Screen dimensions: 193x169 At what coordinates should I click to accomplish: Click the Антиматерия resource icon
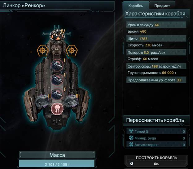pyautogui.click(x=131, y=145)
